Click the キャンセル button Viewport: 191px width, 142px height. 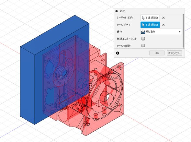click(174, 53)
